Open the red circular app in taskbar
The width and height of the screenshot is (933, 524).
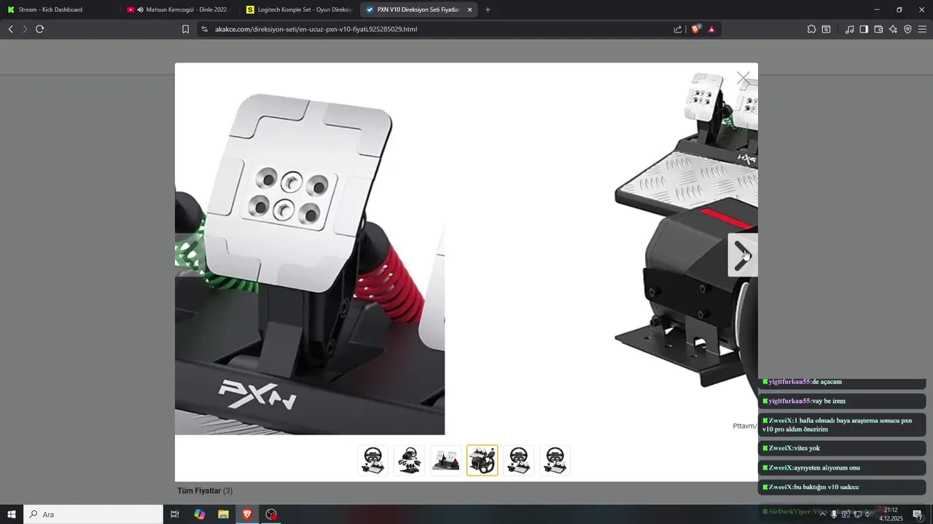[271, 515]
